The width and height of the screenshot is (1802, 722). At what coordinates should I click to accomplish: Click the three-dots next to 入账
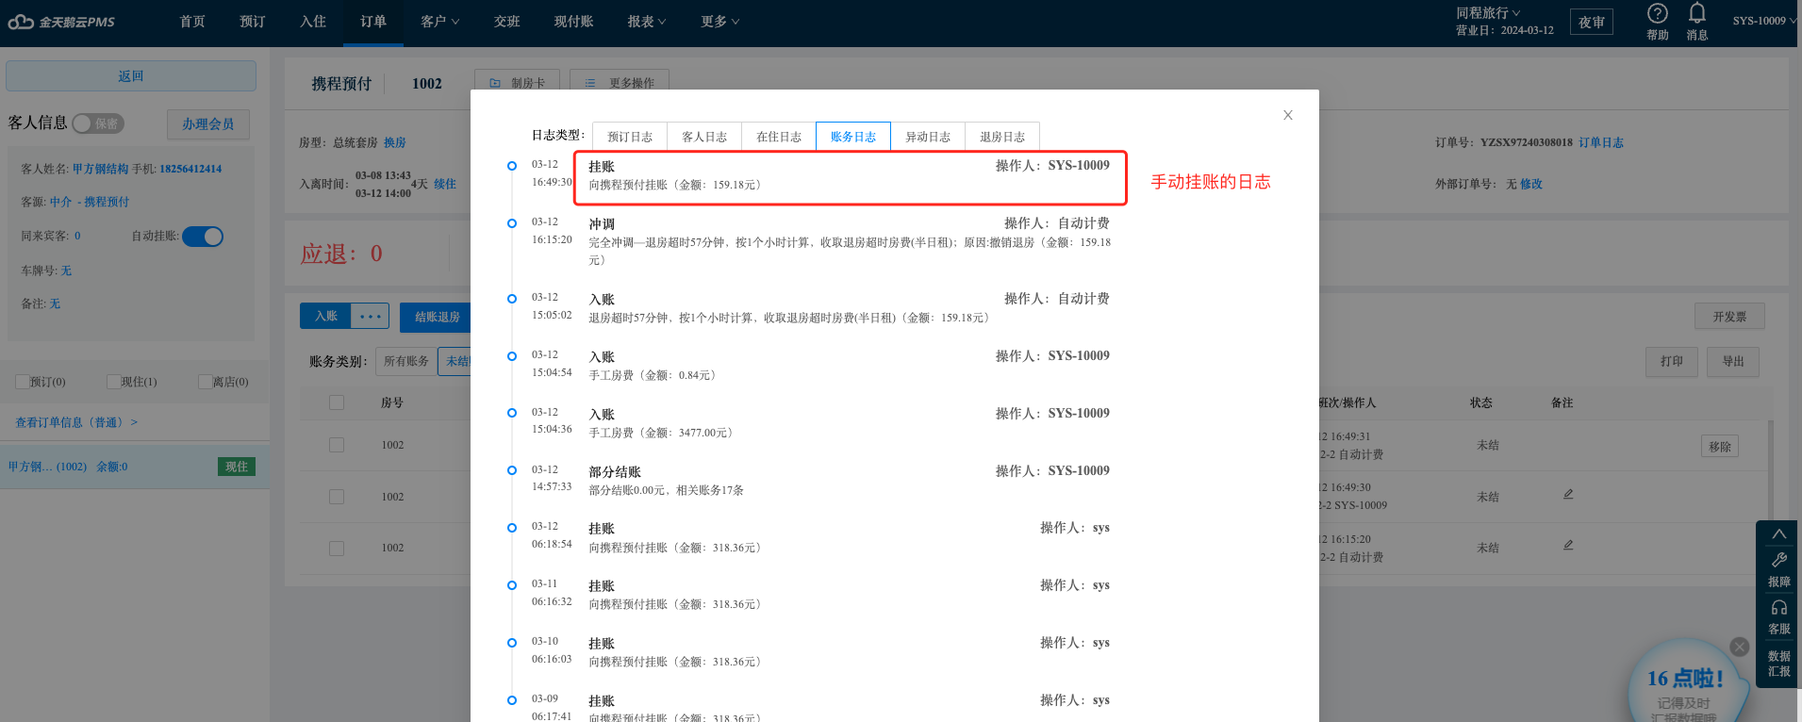point(370,316)
